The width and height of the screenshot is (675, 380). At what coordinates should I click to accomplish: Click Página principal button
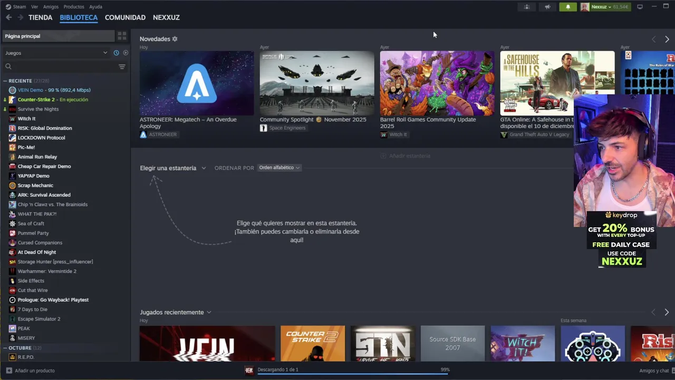point(59,36)
